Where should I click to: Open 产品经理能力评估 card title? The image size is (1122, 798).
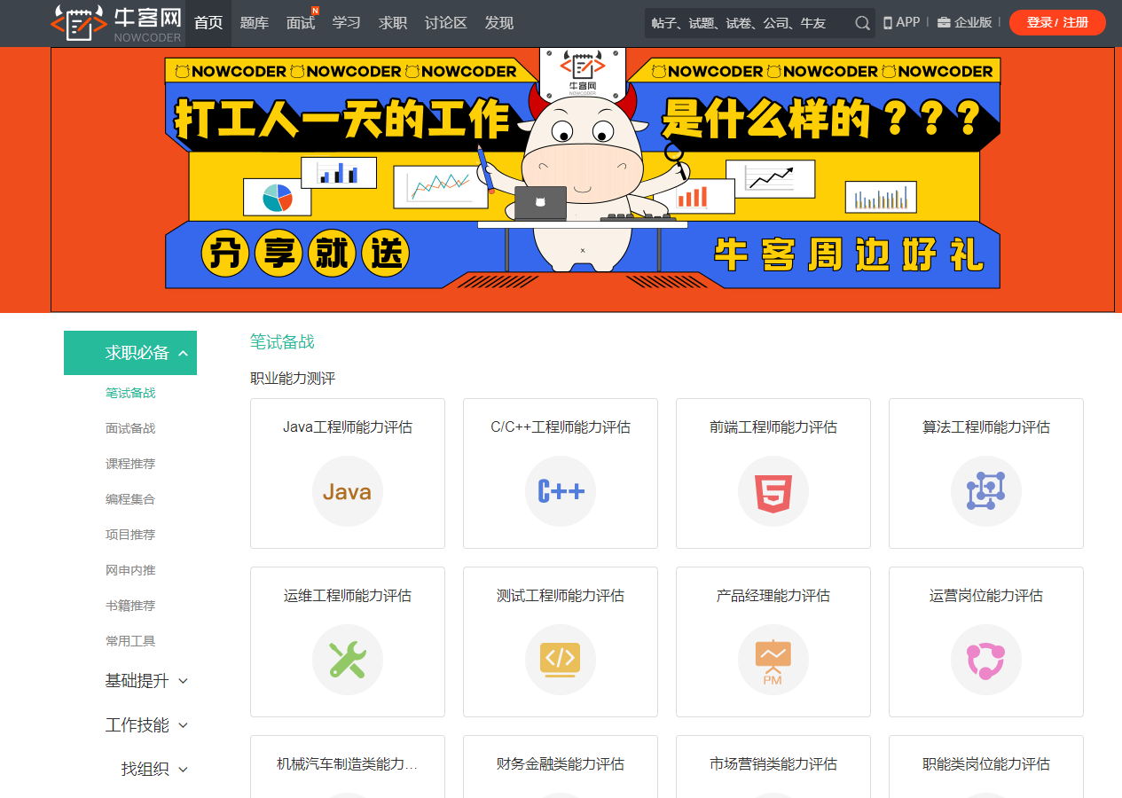773,596
